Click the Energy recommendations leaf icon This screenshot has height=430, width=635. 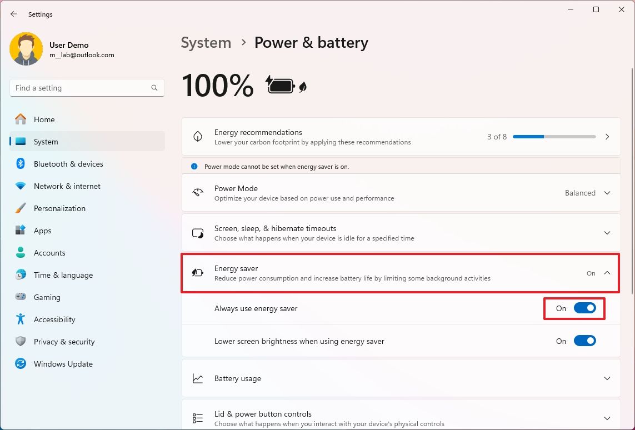point(198,136)
